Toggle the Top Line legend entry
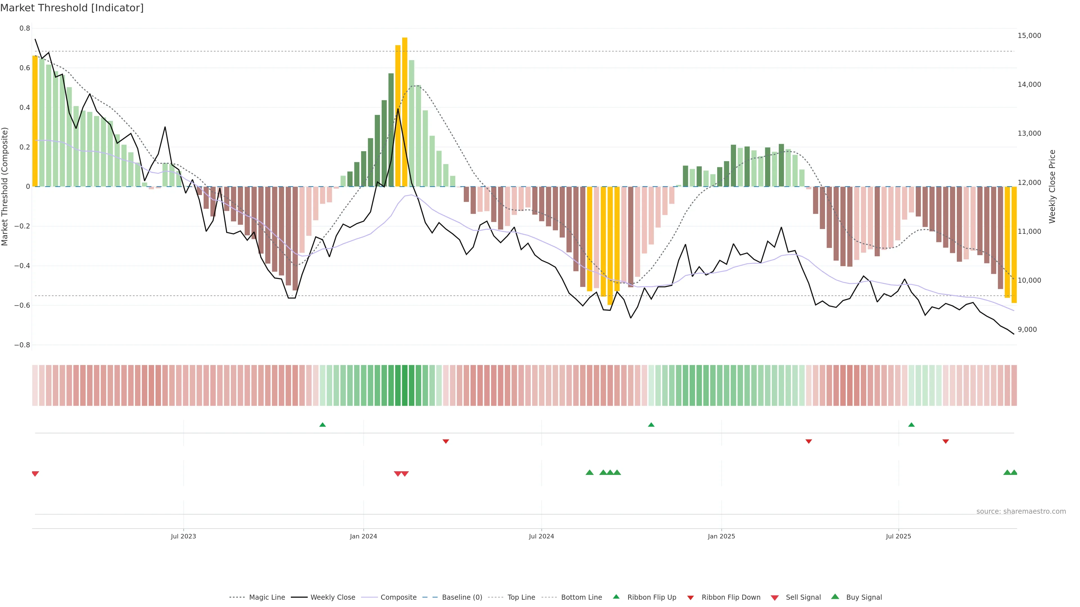The image size is (1080, 607). click(x=521, y=597)
